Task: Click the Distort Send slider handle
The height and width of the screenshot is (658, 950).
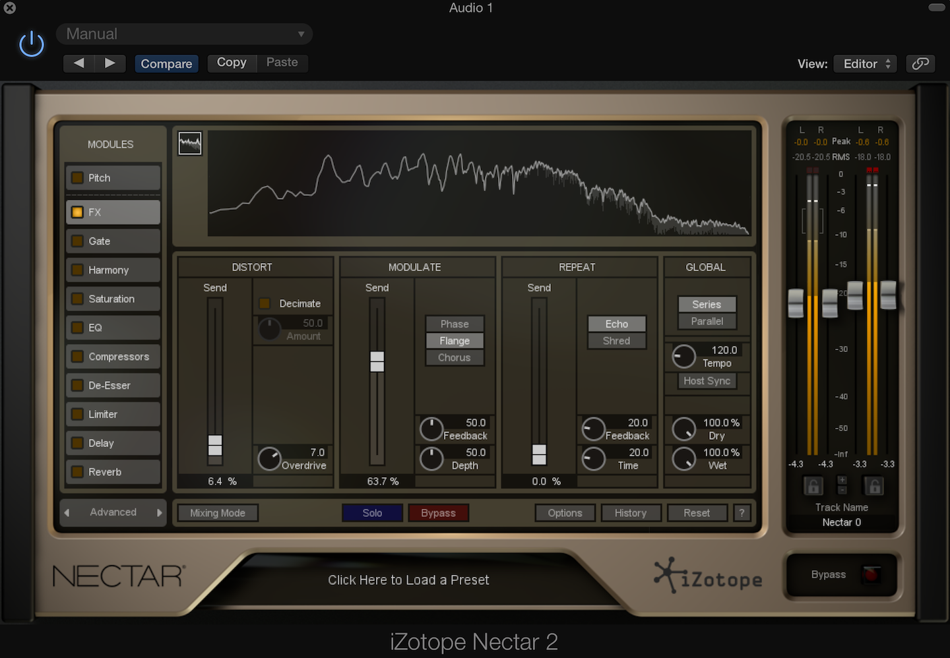Action: point(215,446)
